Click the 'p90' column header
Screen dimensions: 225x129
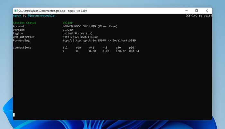pyautogui.click(x=131, y=48)
